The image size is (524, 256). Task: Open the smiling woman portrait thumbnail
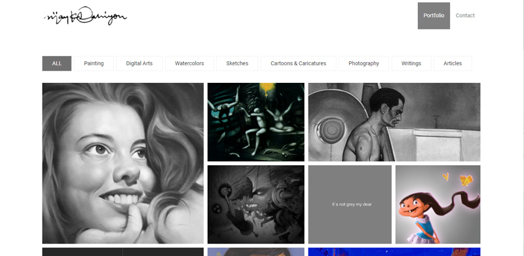[122, 163]
